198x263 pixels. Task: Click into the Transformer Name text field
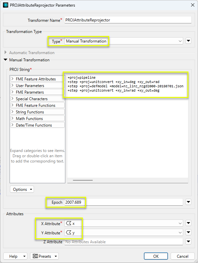pos(128,20)
